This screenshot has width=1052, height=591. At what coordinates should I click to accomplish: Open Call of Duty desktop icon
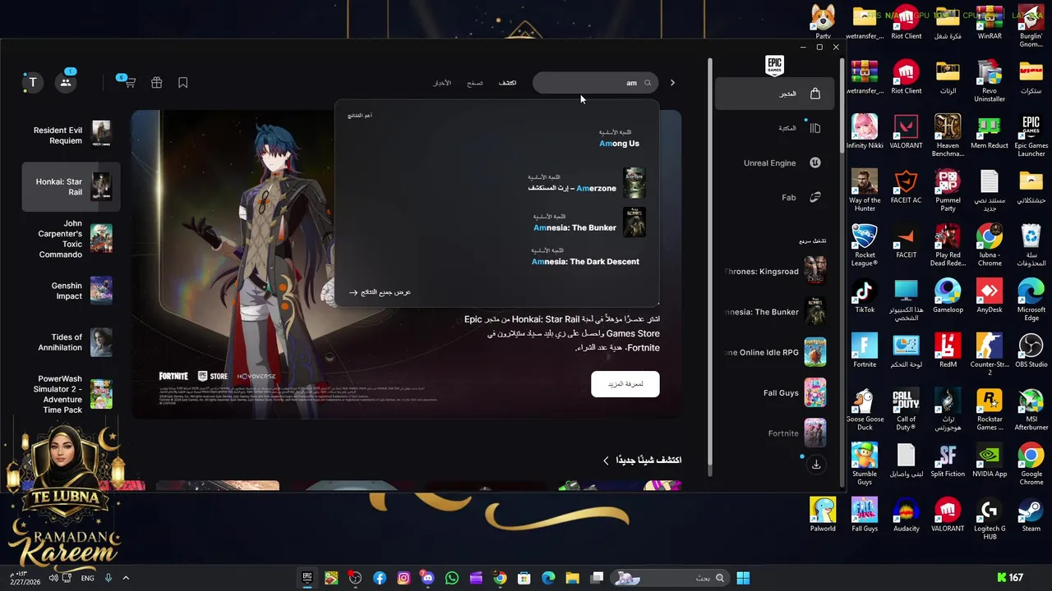click(907, 409)
